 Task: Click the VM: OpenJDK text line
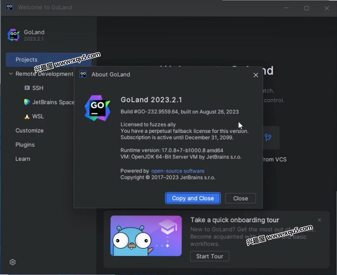[181, 156]
